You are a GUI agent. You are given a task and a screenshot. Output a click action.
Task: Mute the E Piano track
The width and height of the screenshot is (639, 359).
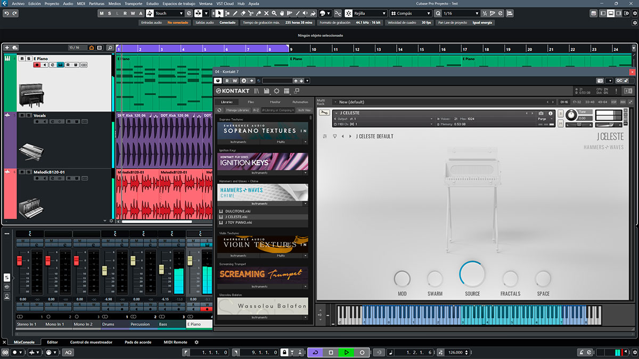click(22, 59)
